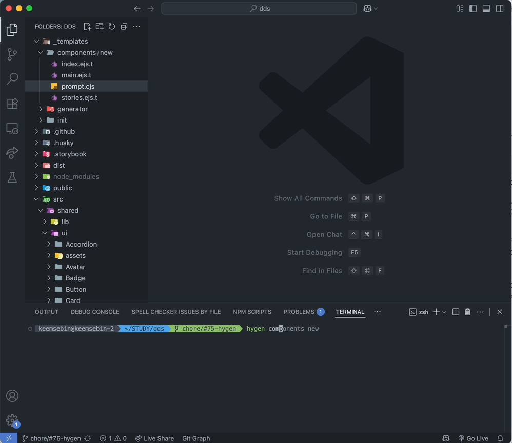Synchronize changes in status bar
512x443 pixels.
88,438
